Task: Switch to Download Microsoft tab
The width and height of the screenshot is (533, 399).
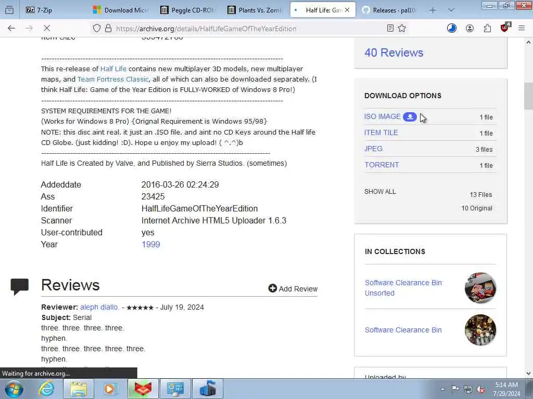Action: [x=121, y=10]
